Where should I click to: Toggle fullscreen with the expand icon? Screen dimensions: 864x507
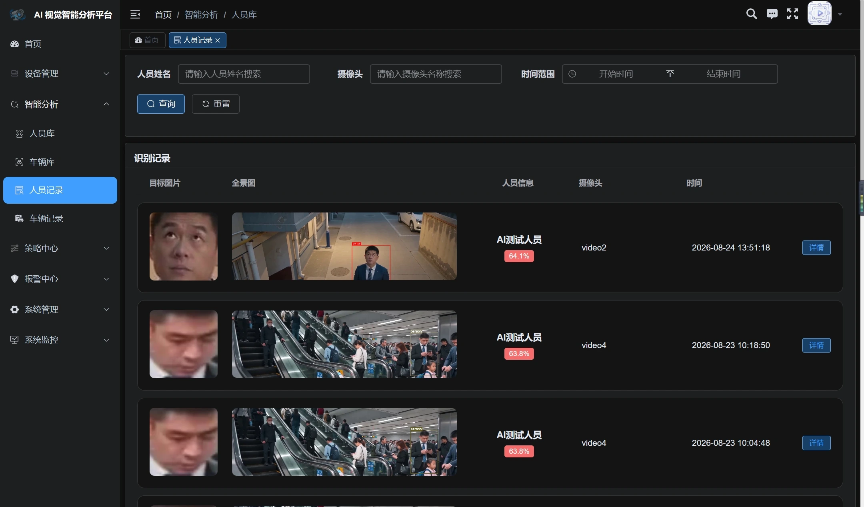(x=792, y=14)
